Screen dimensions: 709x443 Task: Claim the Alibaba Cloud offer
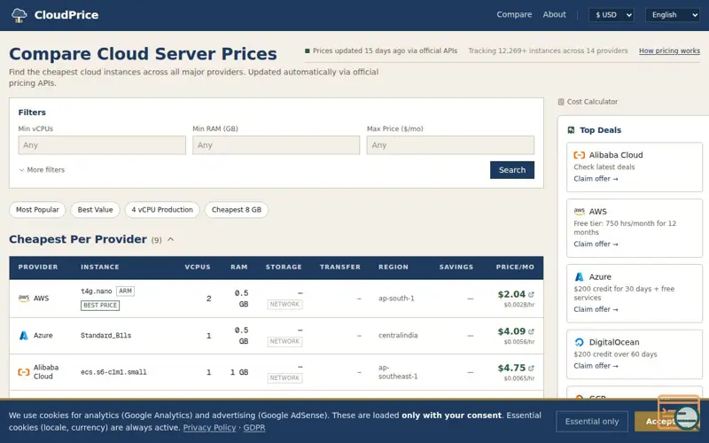point(596,179)
